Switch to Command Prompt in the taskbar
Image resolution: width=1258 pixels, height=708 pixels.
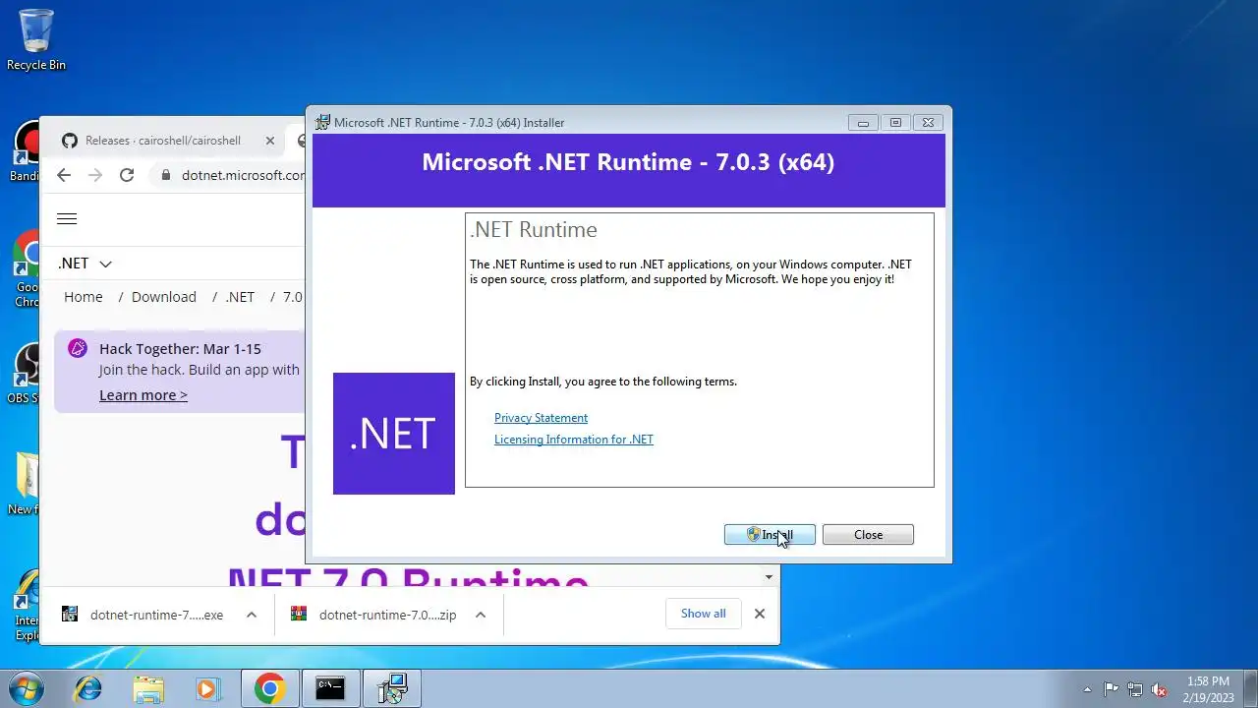click(x=330, y=688)
